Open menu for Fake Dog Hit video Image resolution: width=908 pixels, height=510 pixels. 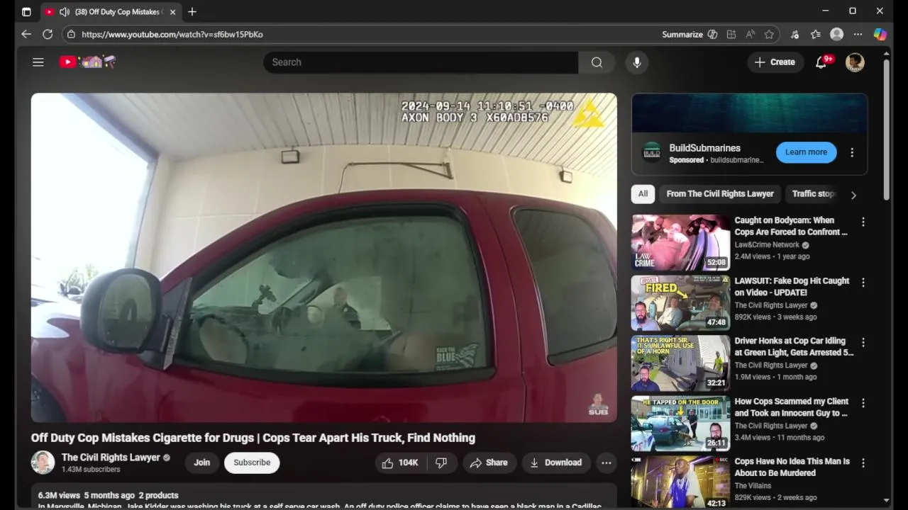click(x=863, y=282)
